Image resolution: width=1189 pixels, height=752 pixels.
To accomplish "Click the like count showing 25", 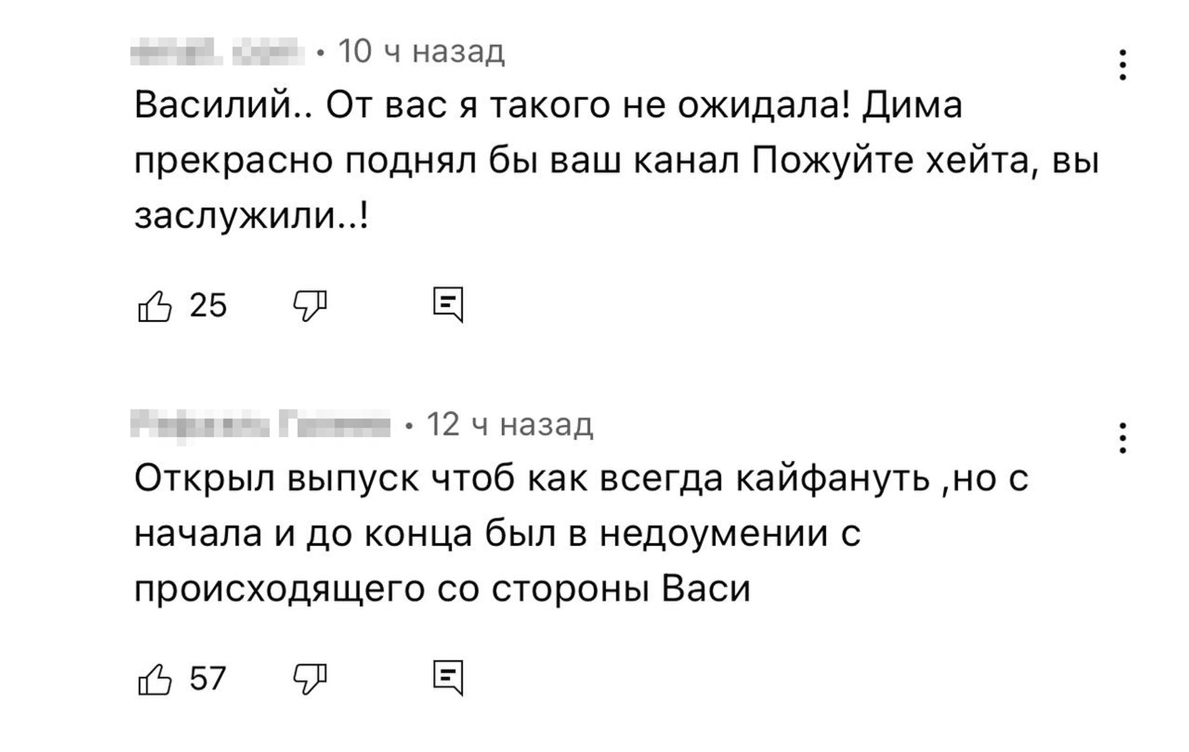I will [208, 307].
